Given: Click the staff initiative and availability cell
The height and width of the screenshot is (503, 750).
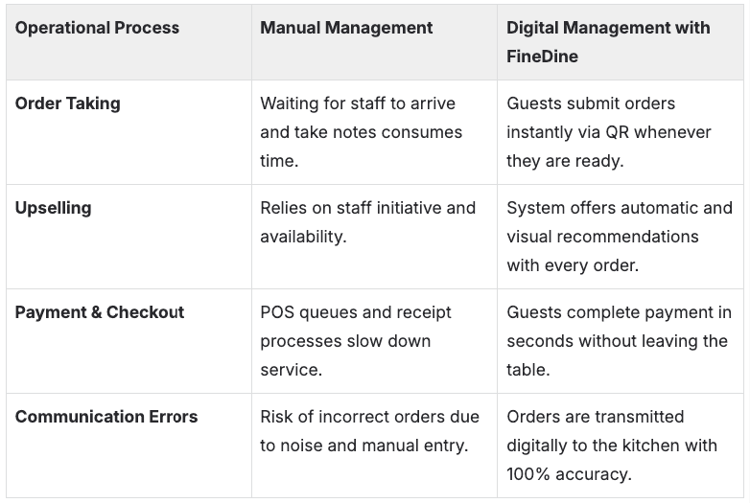Looking at the screenshot, I should [x=367, y=222].
